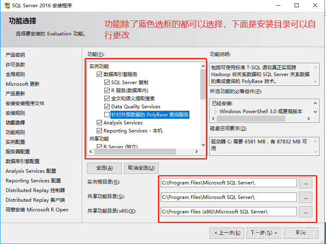Viewport: 326px width, 244px height.
Task: Select Windows PowerShell 3.0 prerequisite item
Action: tap(261, 111)
